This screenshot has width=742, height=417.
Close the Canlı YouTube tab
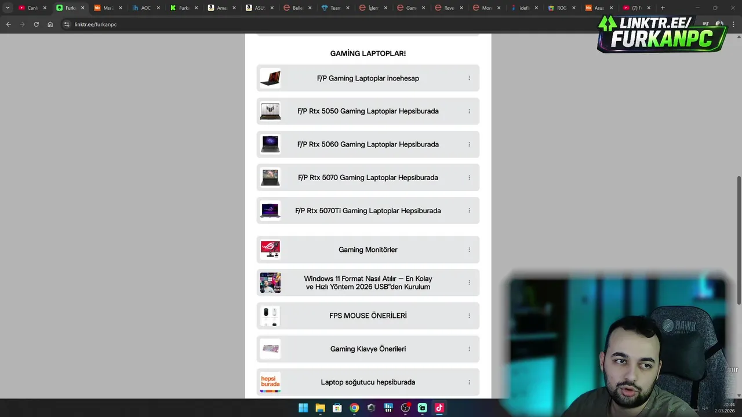45,8
